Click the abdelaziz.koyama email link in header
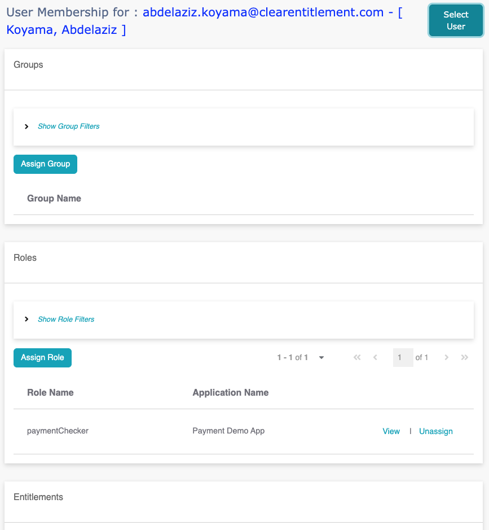Screen dimensions: 489x530 263,12
